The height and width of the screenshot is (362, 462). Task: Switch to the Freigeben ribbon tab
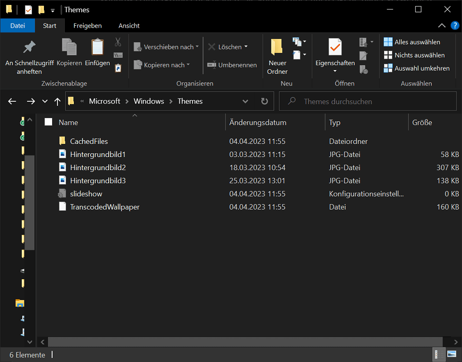tap(87, 26)
